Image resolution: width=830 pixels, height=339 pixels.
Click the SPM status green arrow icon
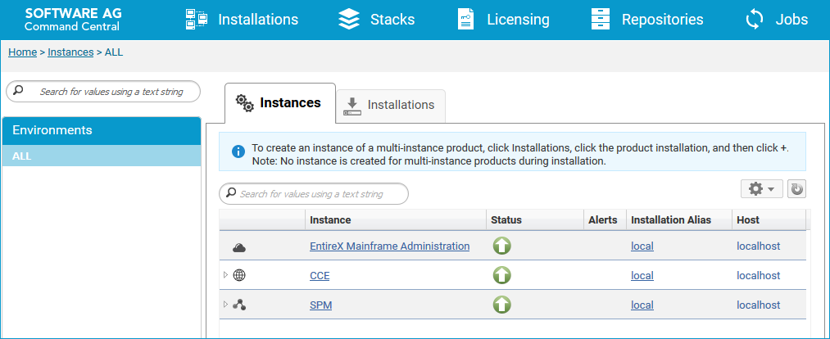[x=501, y=305]
